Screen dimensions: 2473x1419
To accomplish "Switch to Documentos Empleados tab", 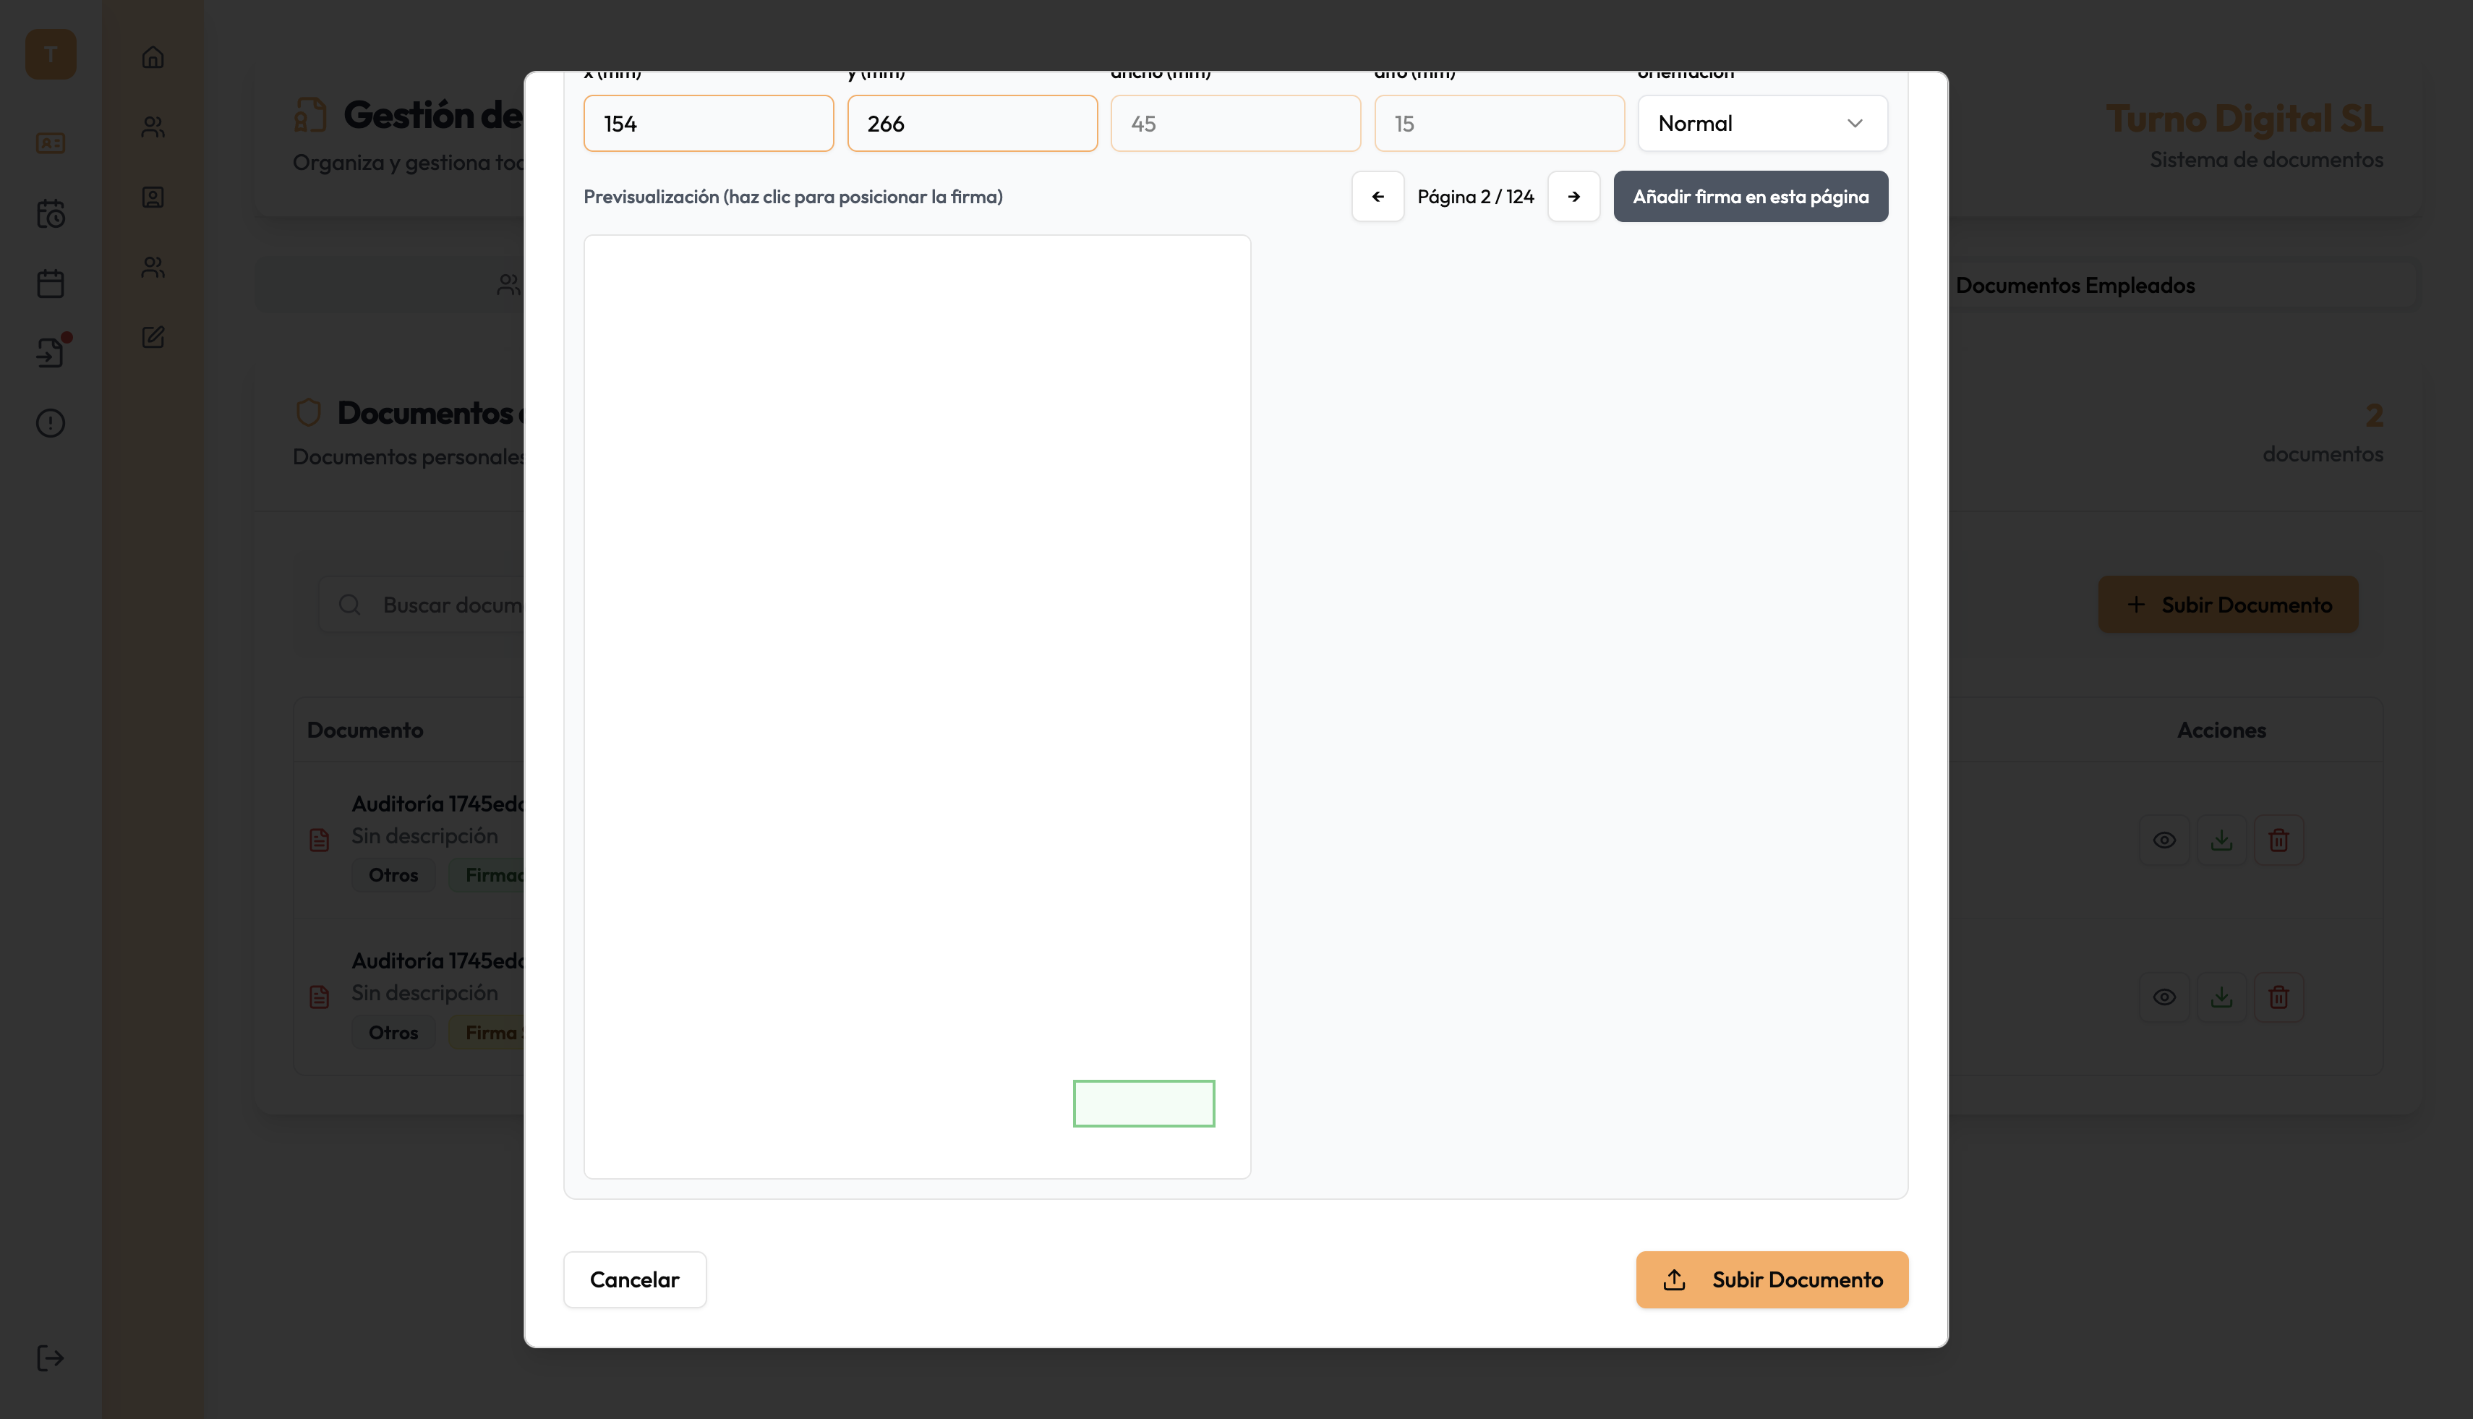I will point(2075,286).
